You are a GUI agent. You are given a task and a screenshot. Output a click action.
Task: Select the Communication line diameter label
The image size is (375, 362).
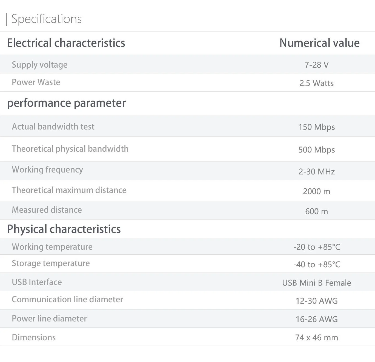pyautogui.click(x=67, y=299)
